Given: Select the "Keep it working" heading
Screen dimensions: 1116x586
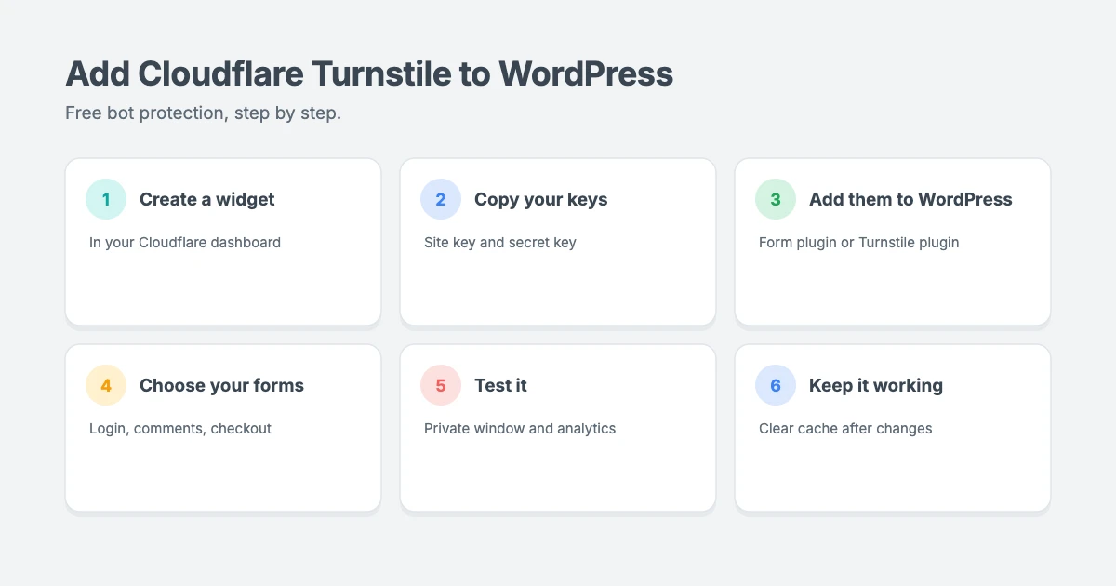Looking at the screenshot, I should (x=876, y=385).
